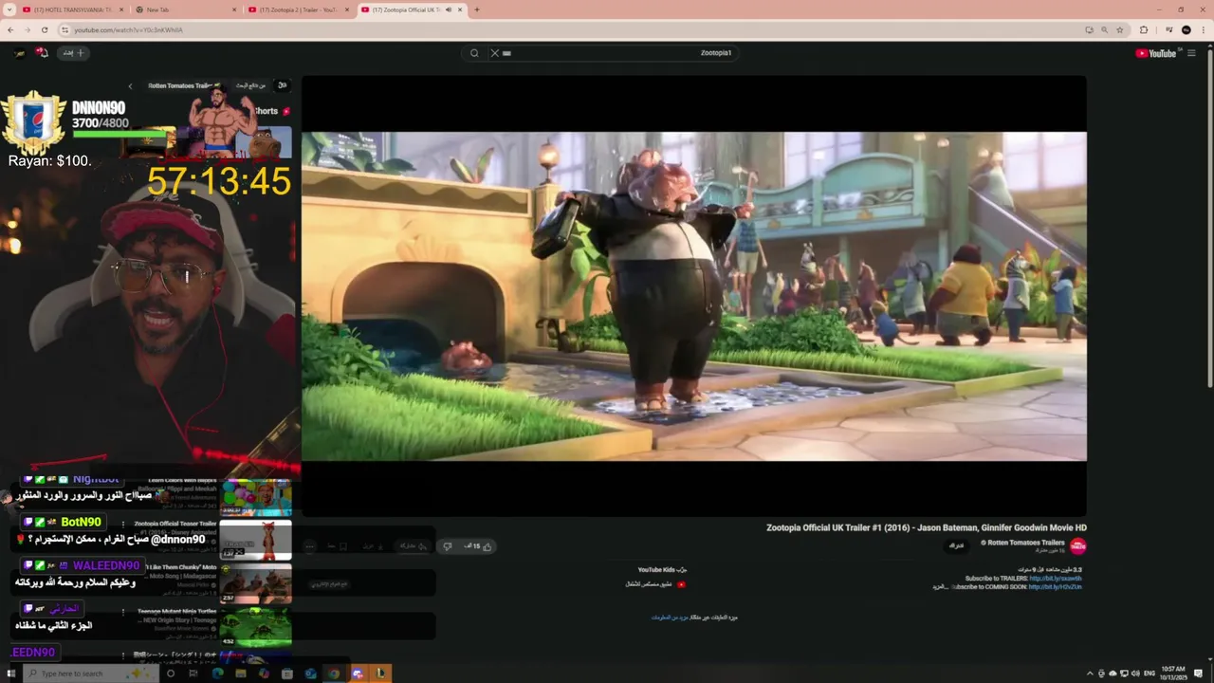The height and width of the screenshot is (683, 1214).
Task: Click the video title Zootopia Official UK Trailer
Action: 926,527
